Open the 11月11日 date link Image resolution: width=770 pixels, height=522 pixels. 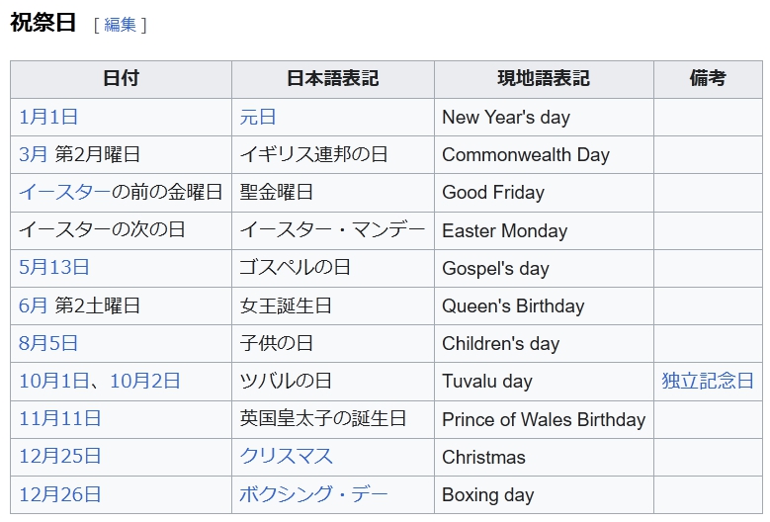click(60, 418)
